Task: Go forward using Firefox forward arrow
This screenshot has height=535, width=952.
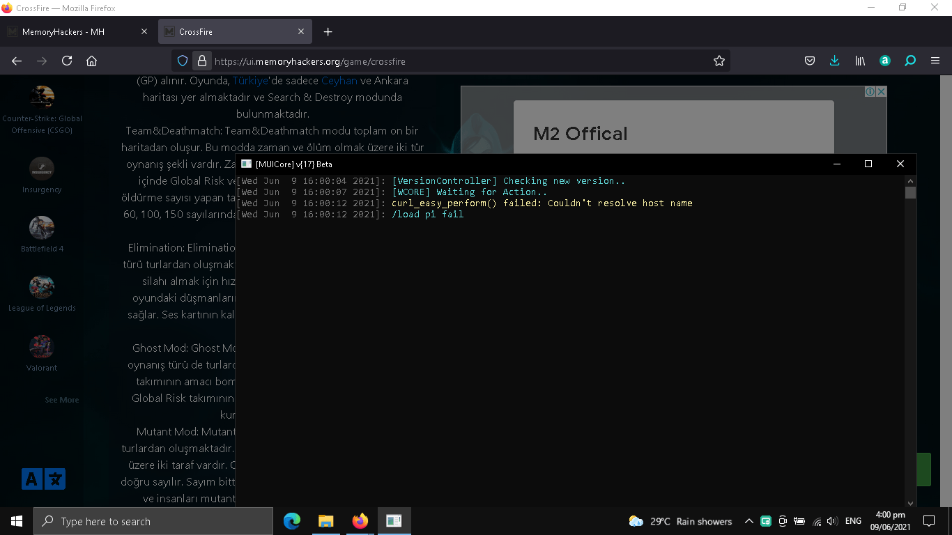Action: click(x=42, y=61)
